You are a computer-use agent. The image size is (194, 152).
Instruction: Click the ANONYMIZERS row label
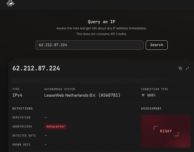click(x=22, y=126)
